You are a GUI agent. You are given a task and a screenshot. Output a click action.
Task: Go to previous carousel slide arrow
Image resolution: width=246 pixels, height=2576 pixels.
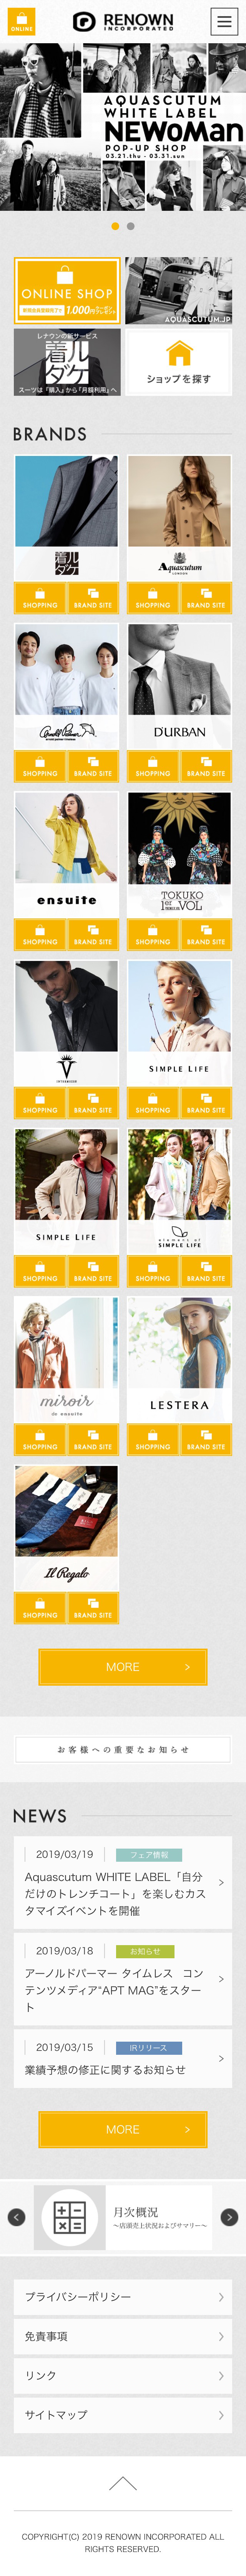coord(16,2217)
